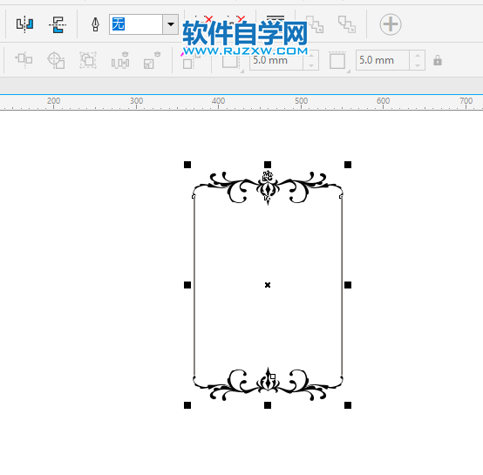Click the right vertical edge of the frame

point(342,286)
